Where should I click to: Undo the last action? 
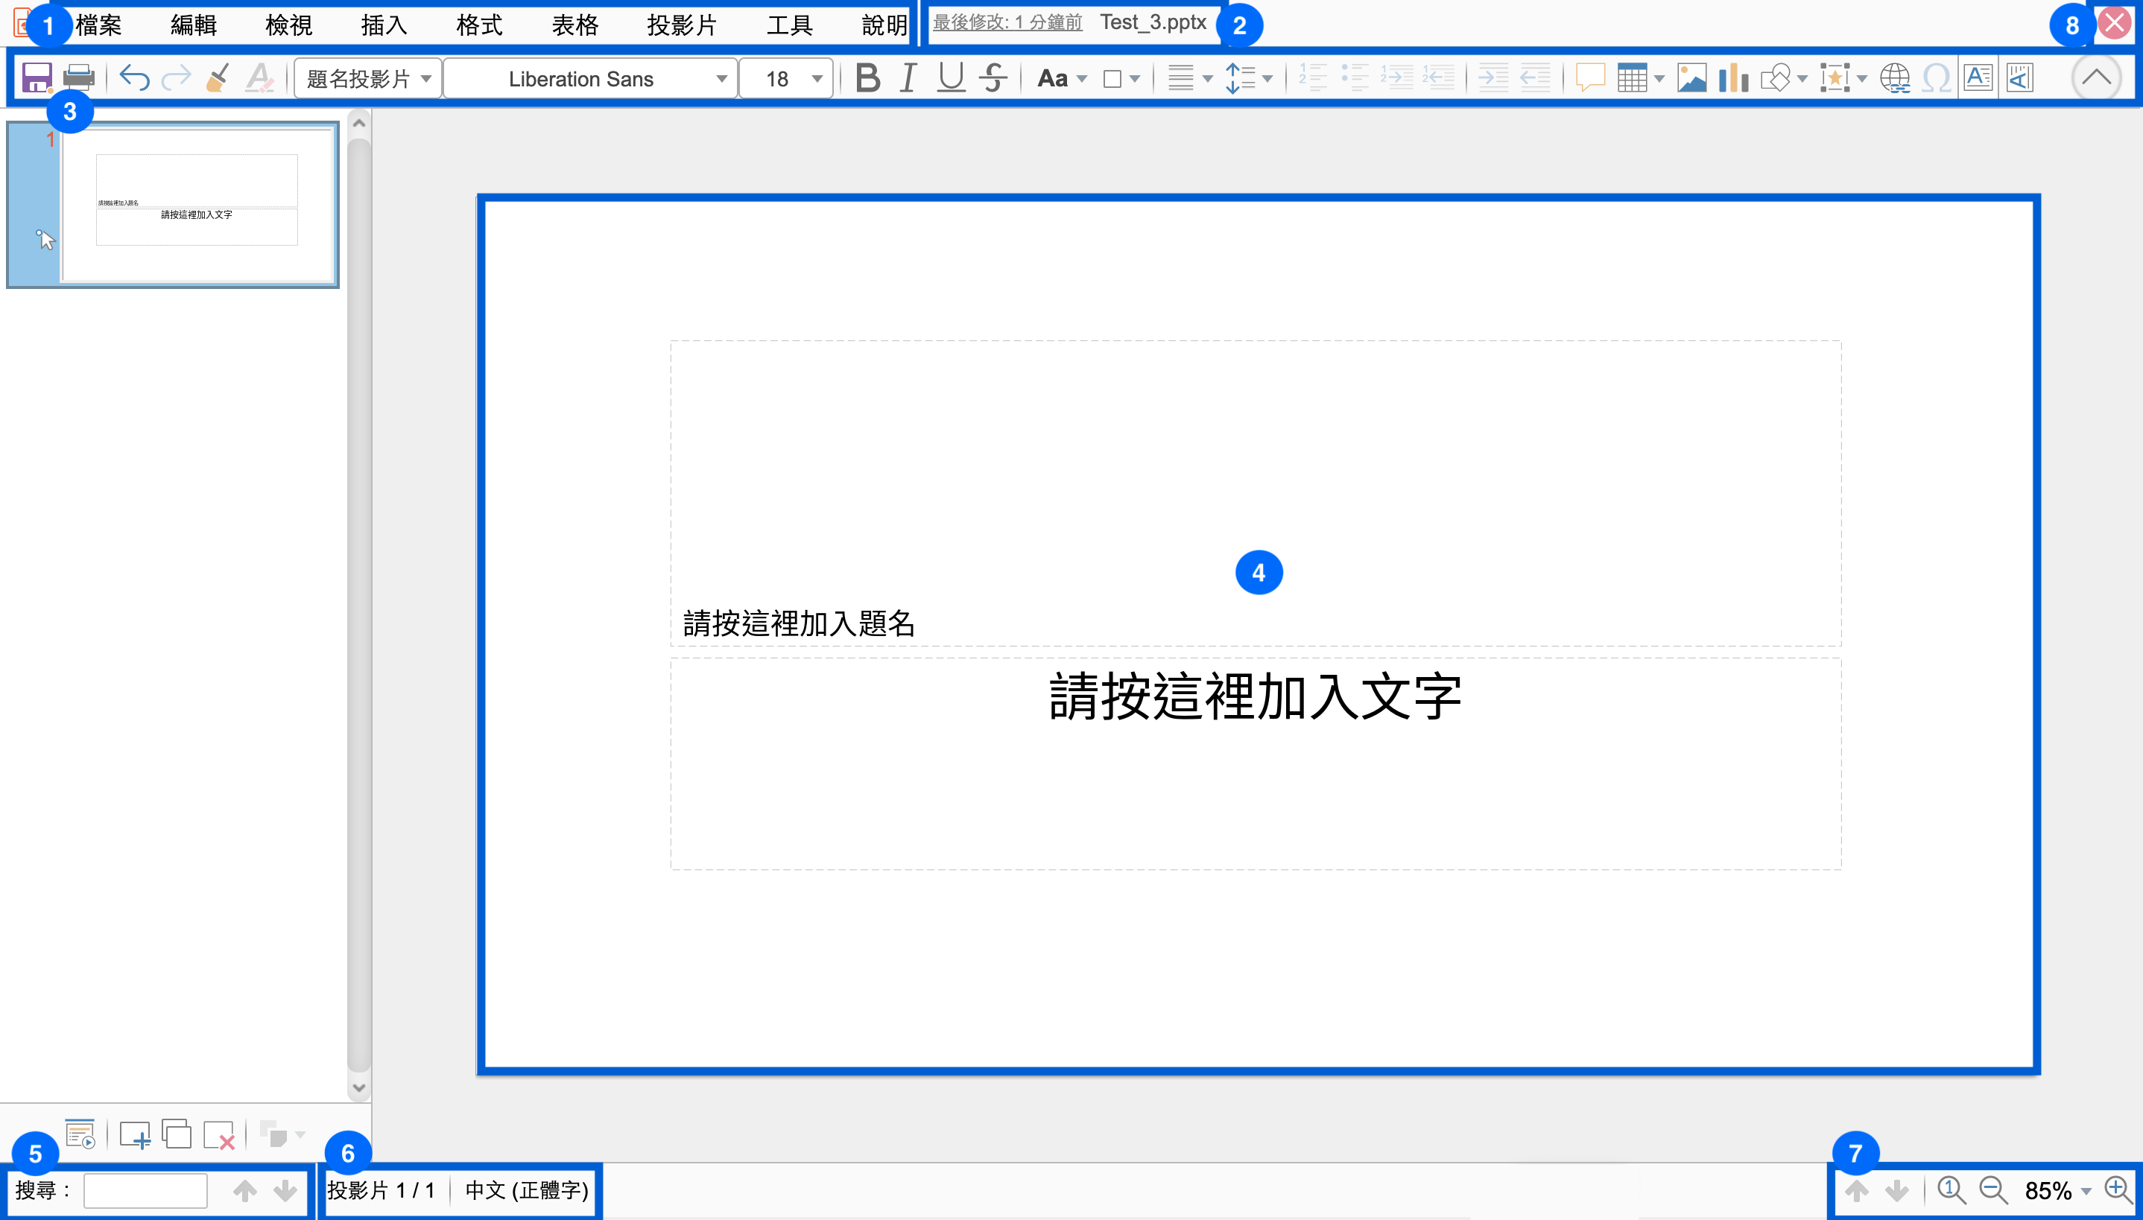point(134,78)
